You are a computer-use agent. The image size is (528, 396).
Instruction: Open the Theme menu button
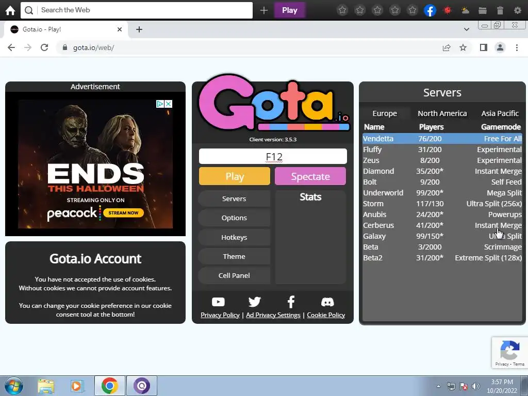click(x=234, y=257)
